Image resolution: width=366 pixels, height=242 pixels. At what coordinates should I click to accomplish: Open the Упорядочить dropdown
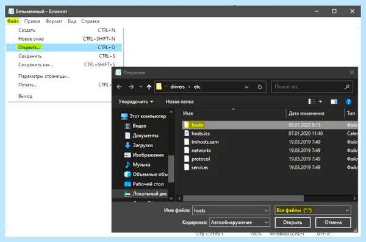coord(135,102)
